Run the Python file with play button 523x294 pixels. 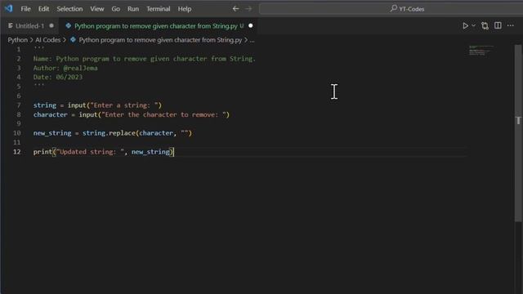pyautogui.click(x=465, y=25)
